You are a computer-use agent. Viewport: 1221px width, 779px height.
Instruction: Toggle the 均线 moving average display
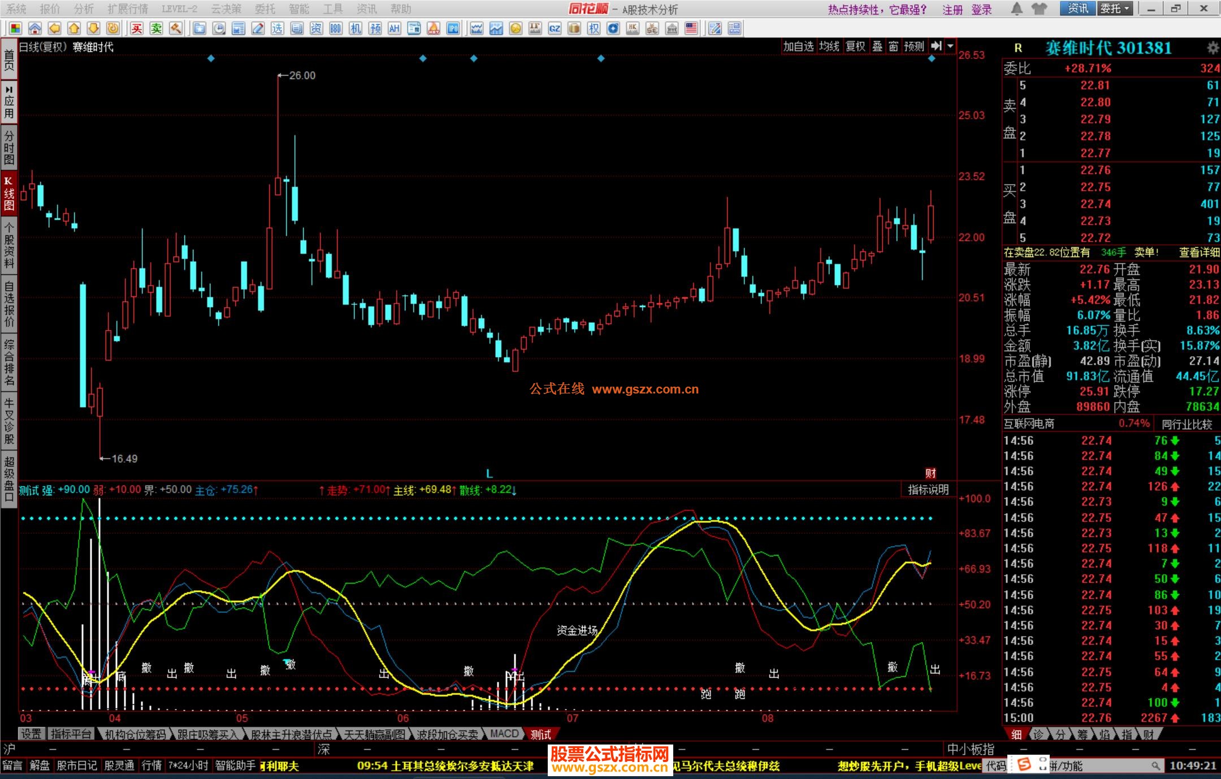829,46
